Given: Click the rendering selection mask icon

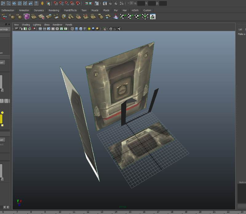Looking at the screenshot, I should [x=30, y=3].
